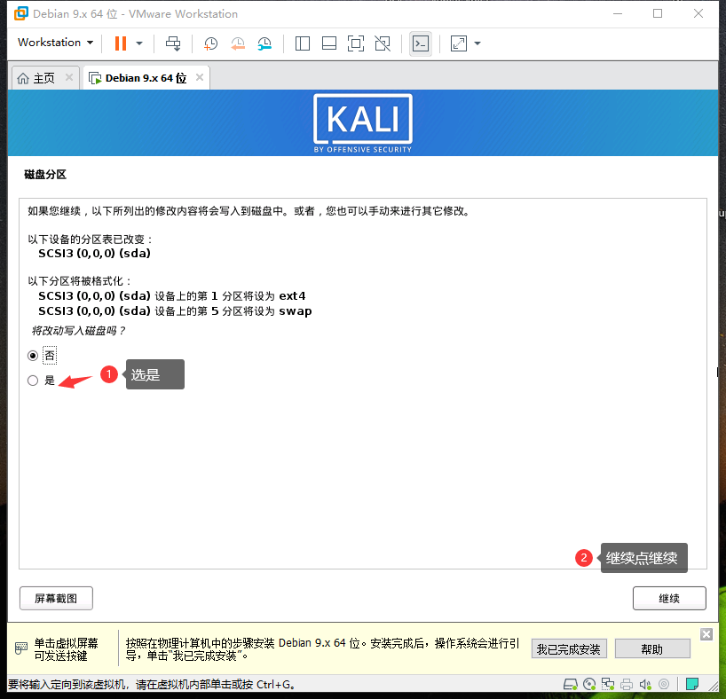Click the pause virtual machine icon
726x699 pixels.
tap(121, 43)
